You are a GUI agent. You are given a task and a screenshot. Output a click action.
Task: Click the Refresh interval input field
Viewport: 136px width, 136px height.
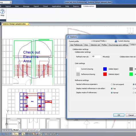coord(96,57)
